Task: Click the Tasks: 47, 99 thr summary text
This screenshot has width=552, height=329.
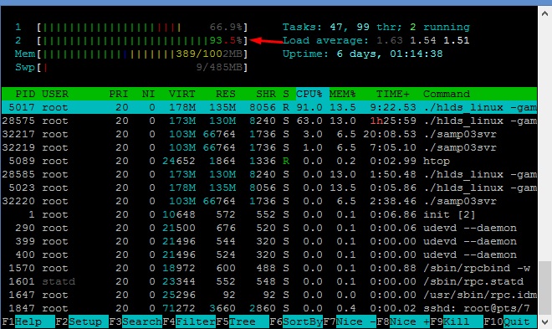Action: pyautogui.click(x=376, y=27)
